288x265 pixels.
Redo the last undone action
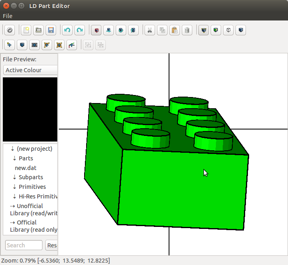[x=80, y=30]
